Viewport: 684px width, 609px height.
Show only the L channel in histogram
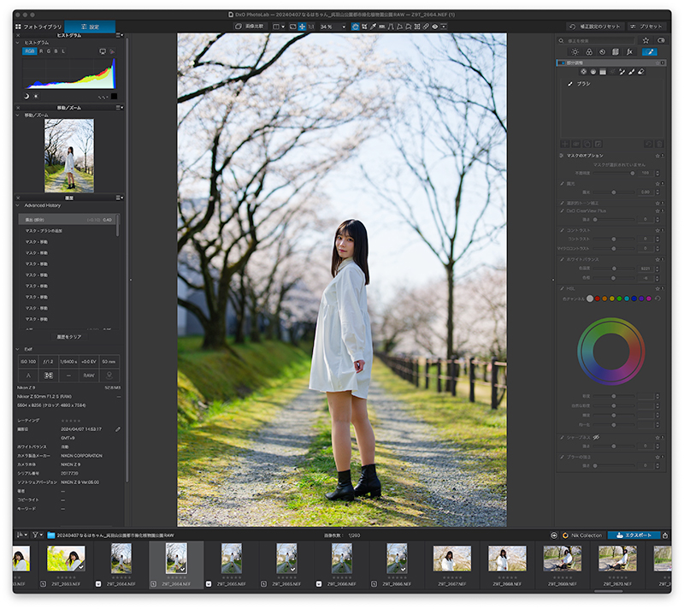coord(63,51)
